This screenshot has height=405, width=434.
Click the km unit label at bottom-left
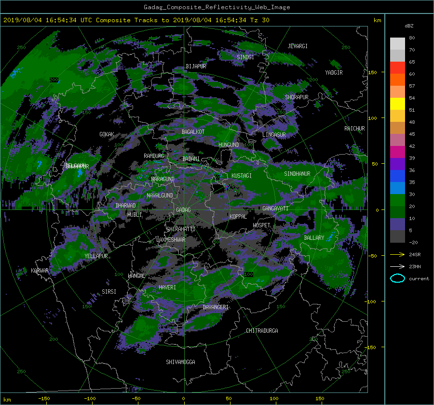(x=7, y=400)
